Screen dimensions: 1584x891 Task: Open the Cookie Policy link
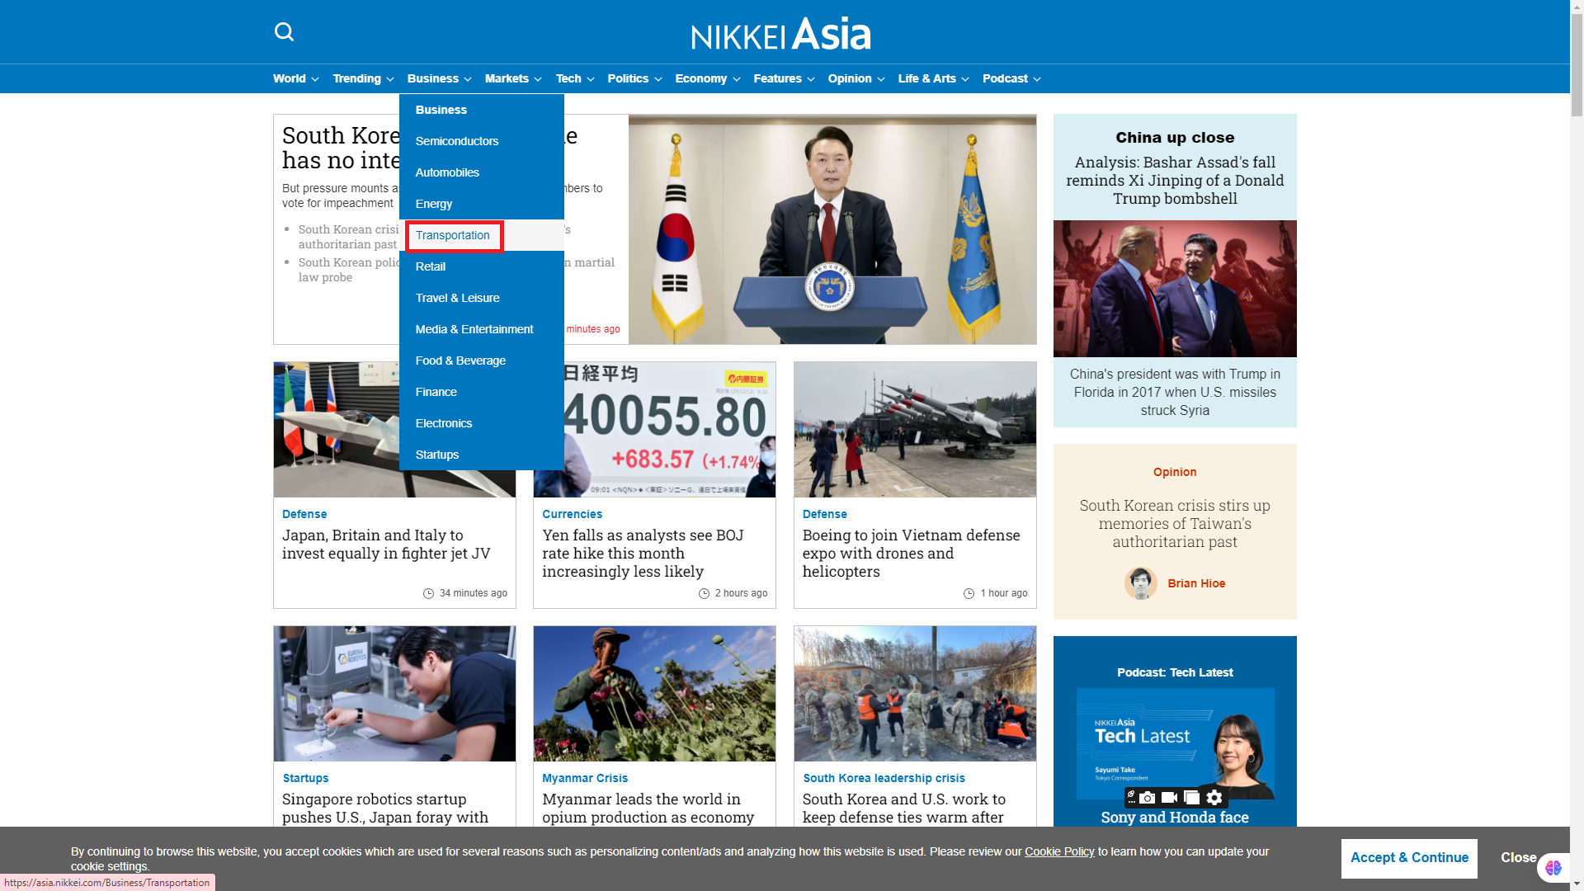point(1058,851)
